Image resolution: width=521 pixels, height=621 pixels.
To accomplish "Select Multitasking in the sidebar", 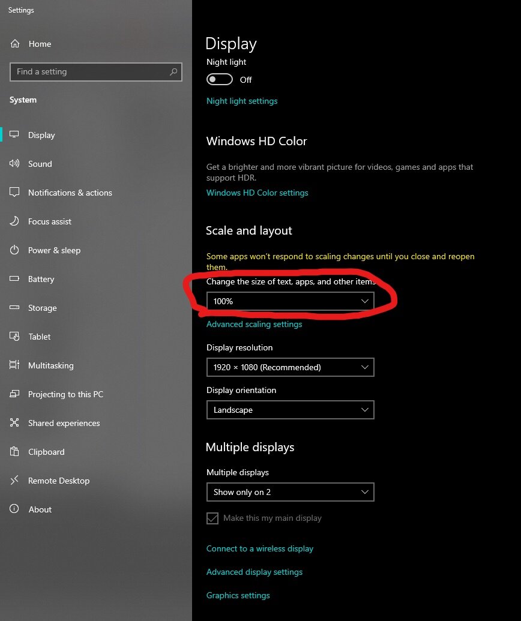I will tap(50, 365).
